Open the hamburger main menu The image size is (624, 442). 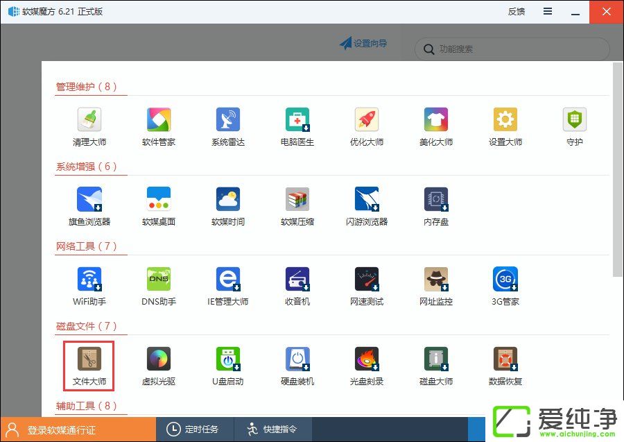548,12
